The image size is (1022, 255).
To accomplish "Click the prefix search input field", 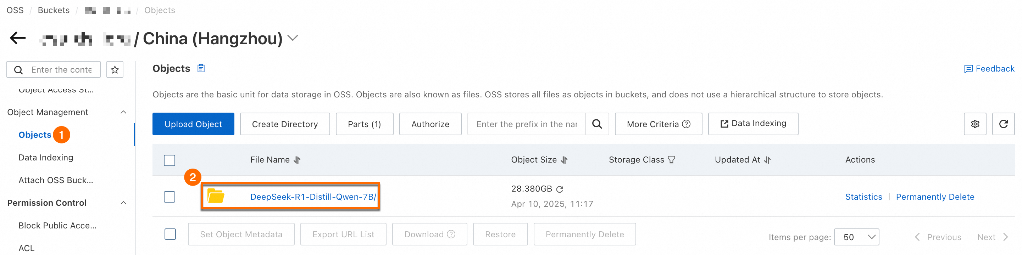I will [526, 124].
